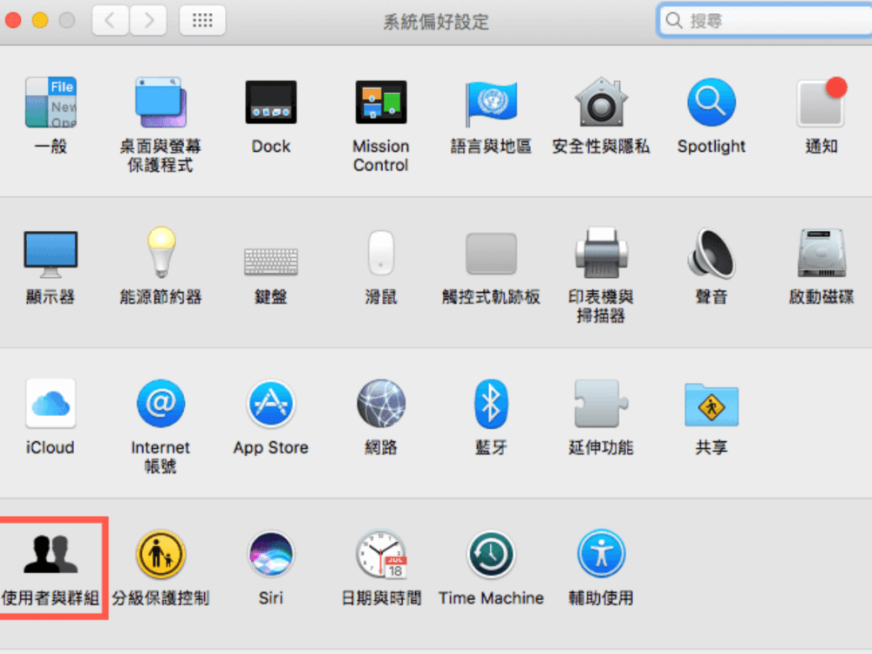Open 安全性與隱私 preferences
The width and height of the screenshot is (872, 654).
(x=601, y=103)
